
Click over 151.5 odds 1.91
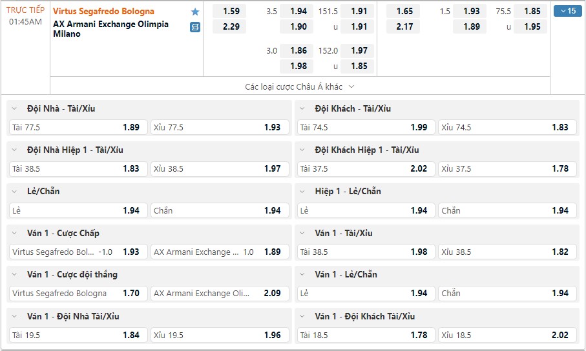coord(357,11)
